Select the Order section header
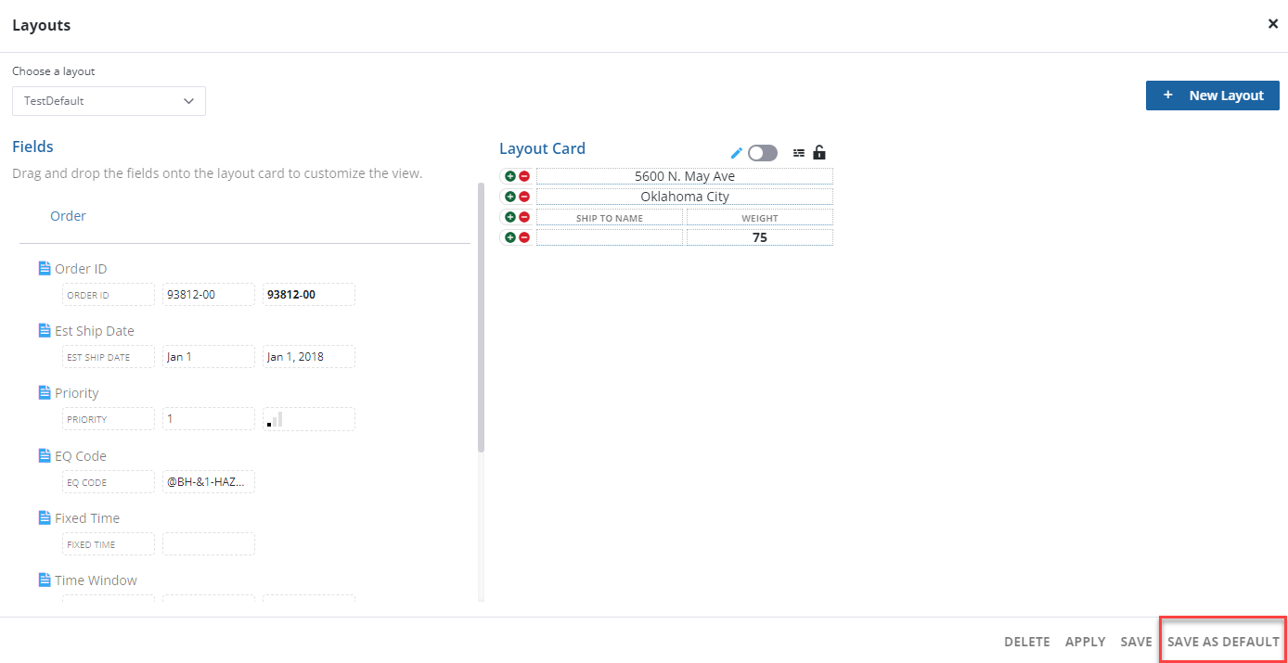Viewport: 1288px width, 663px height. click(x=68, y=216)
